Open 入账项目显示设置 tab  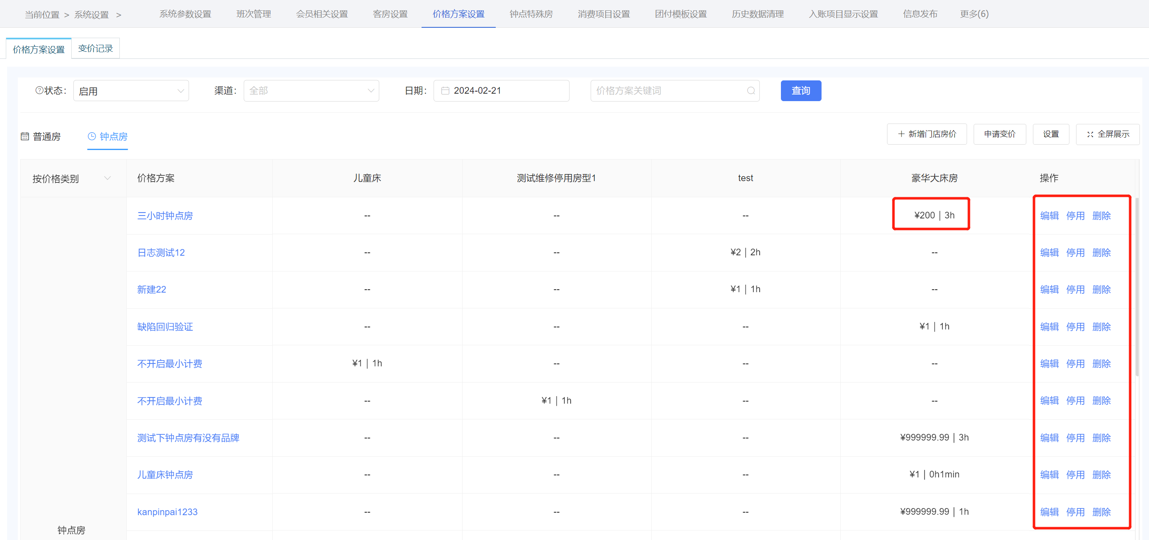click(x=843, y=14)
